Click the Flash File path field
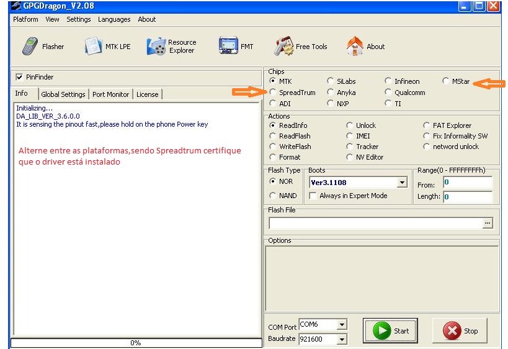This screenshot has height=349, width=508. pos(376,223)
